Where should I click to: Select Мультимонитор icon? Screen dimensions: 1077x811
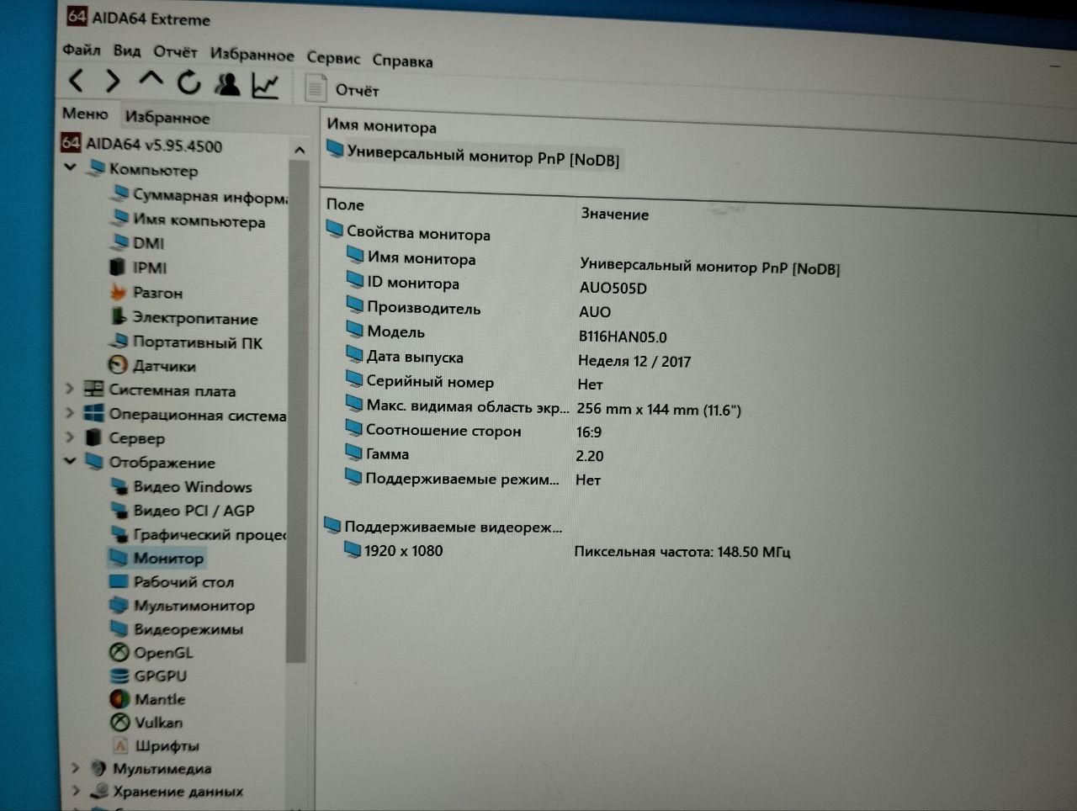point(119,605)
